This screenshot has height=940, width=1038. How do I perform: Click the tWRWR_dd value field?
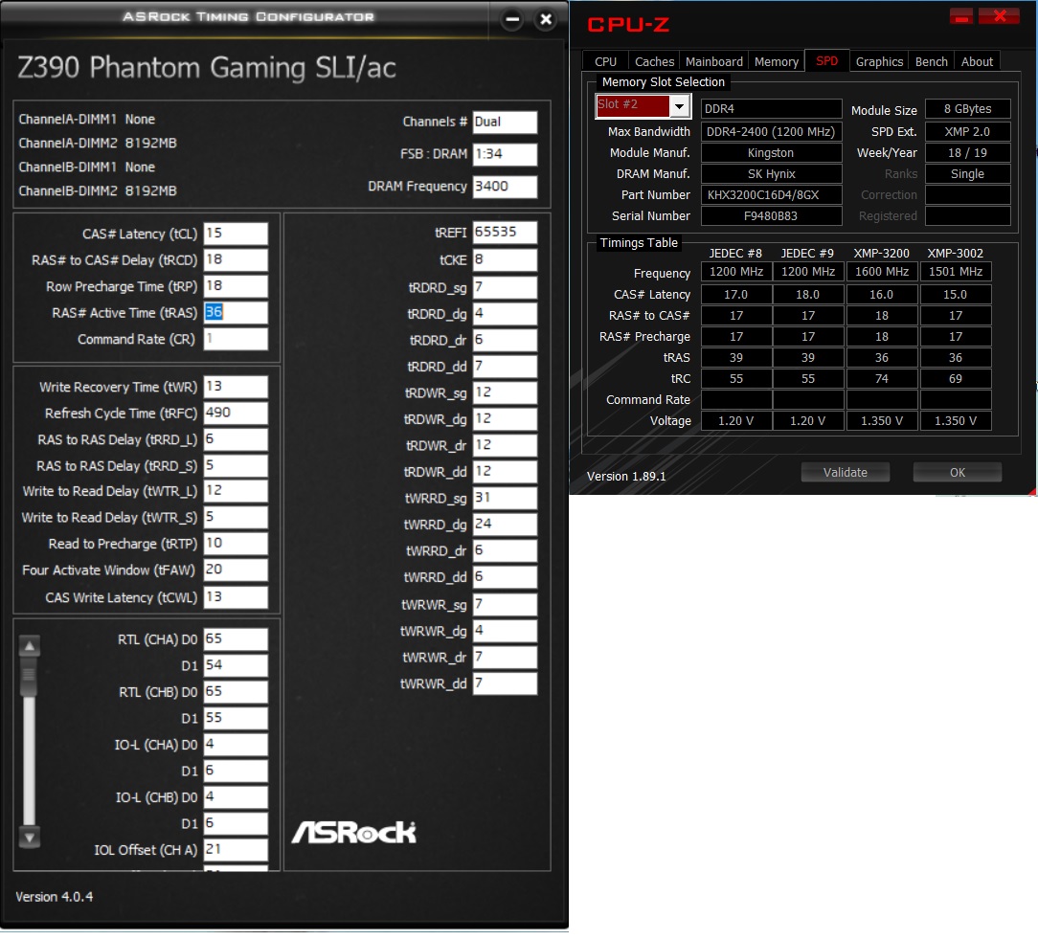(505, 683)
